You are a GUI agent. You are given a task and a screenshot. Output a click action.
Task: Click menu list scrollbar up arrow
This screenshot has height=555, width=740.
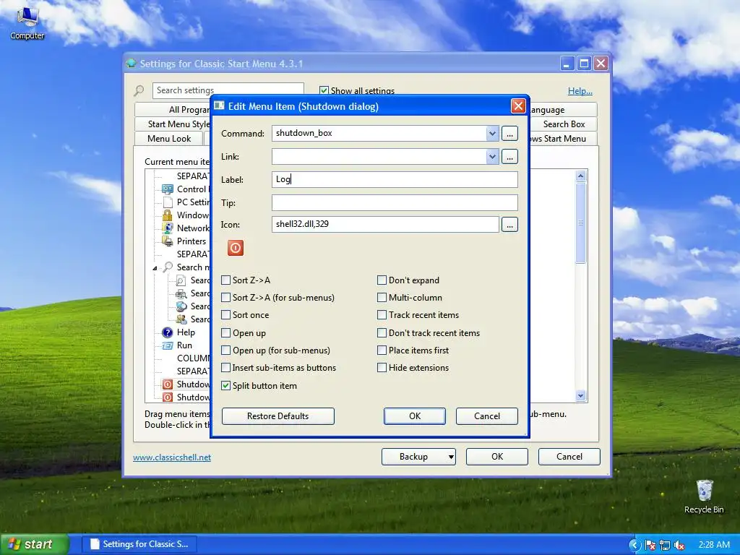(580, 176)
